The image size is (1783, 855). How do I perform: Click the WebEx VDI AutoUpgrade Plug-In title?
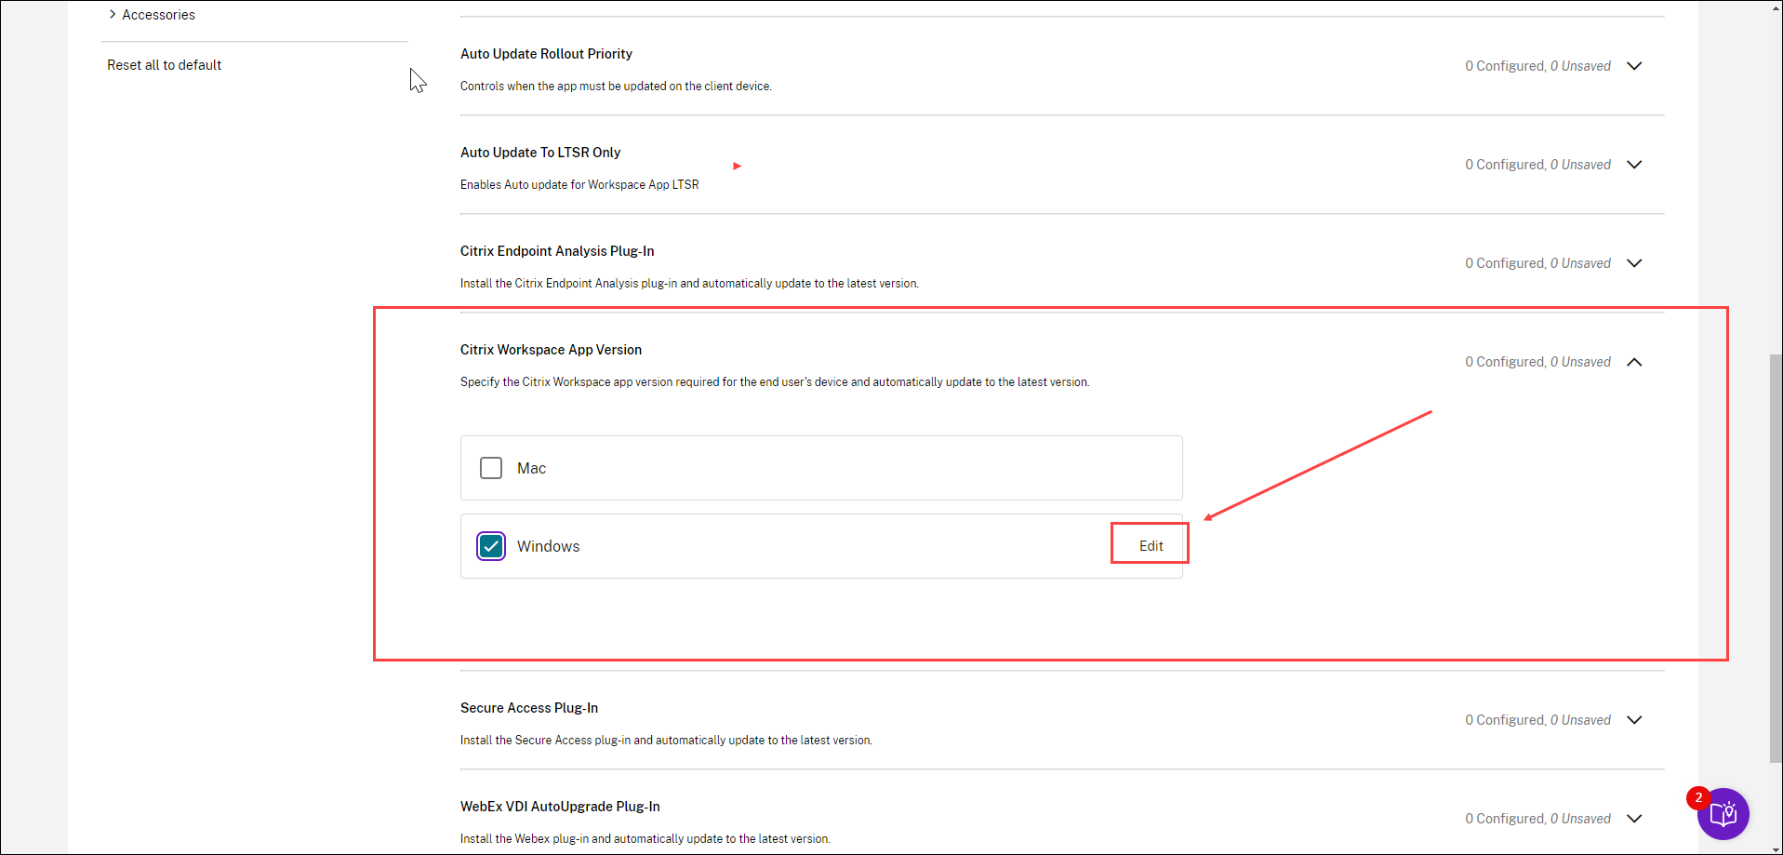click(560, 807)
